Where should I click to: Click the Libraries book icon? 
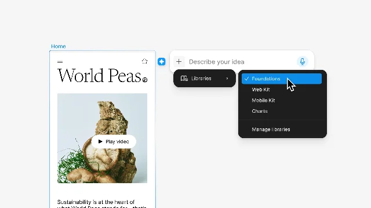[x=184, y=79]
